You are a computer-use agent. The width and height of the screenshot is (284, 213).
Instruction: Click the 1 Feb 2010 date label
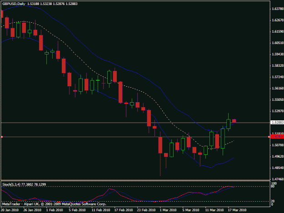[x=55, y=210]
